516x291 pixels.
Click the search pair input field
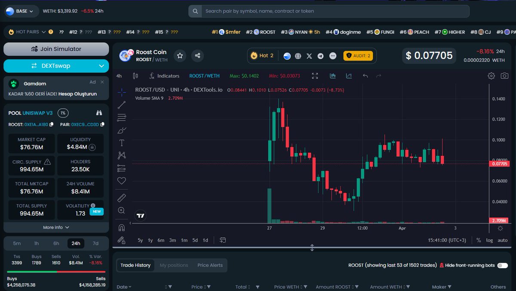335,11
